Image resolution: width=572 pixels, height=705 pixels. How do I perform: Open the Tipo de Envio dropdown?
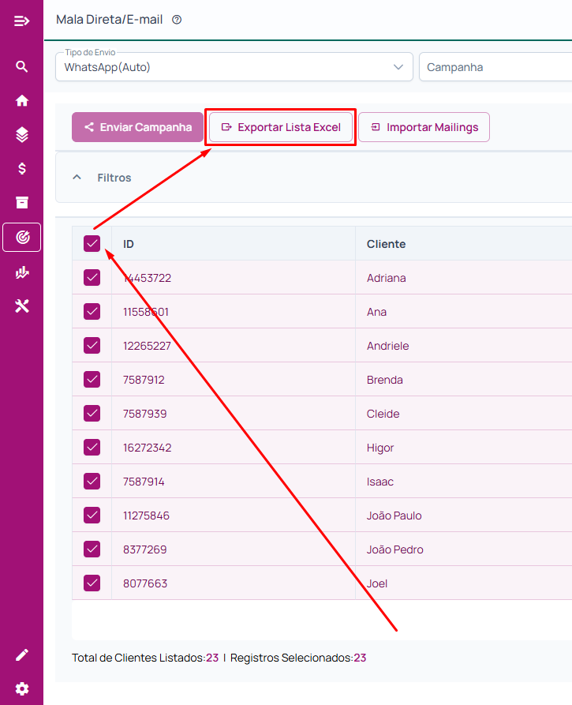(234, 67)
